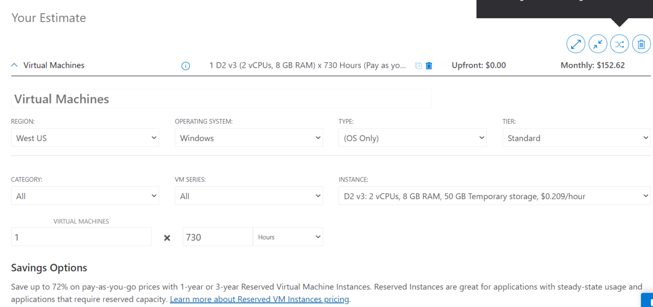Click the shuffle rearrange services icon
Image resolution: width=653 pixels, height=307 pixels.
coord(619,44)
